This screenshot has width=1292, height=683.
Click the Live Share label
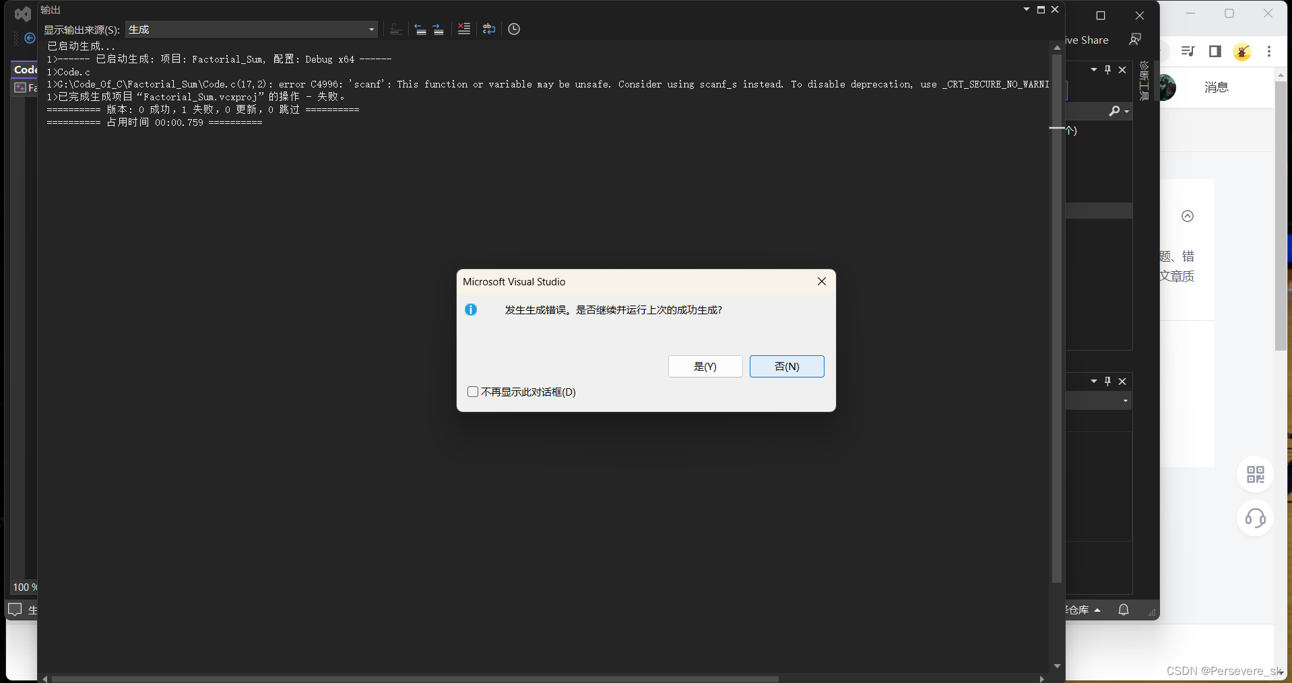(1086, 40)
